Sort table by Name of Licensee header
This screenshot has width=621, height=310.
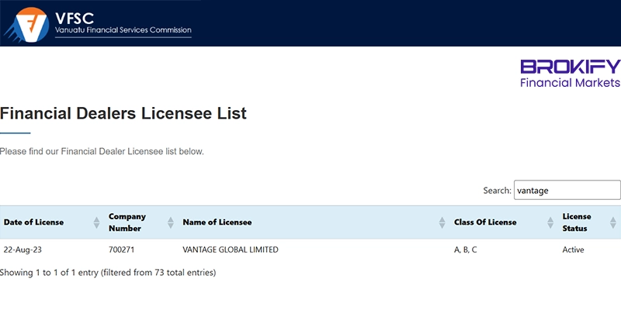pos(217,222)
